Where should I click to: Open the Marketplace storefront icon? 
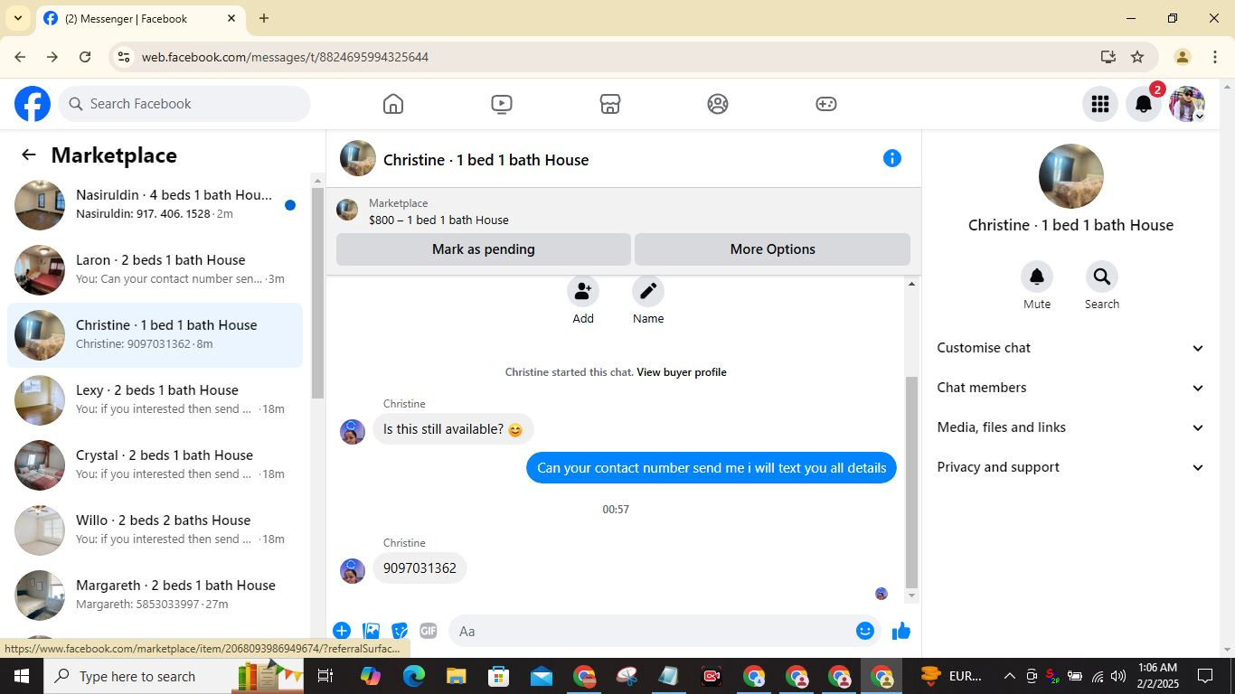[x=610, y=104]
